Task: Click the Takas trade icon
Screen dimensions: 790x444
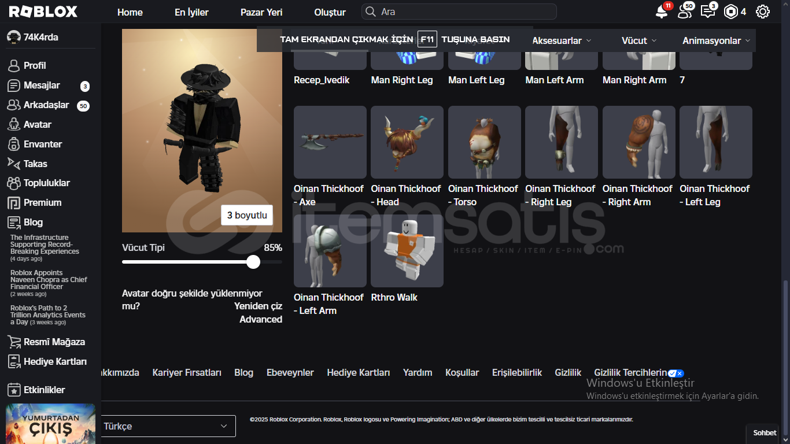Action: click(x=13, y=163)
